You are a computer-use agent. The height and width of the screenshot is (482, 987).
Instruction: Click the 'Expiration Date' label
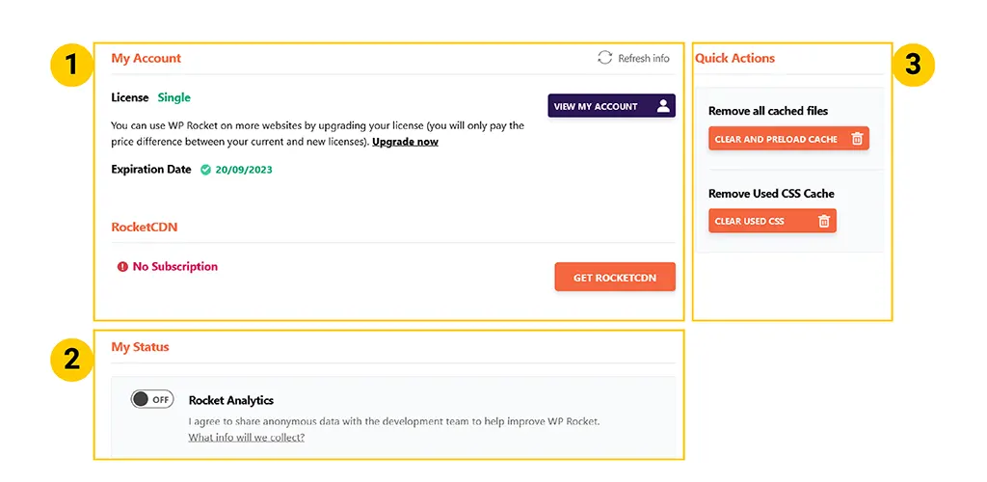151,170
